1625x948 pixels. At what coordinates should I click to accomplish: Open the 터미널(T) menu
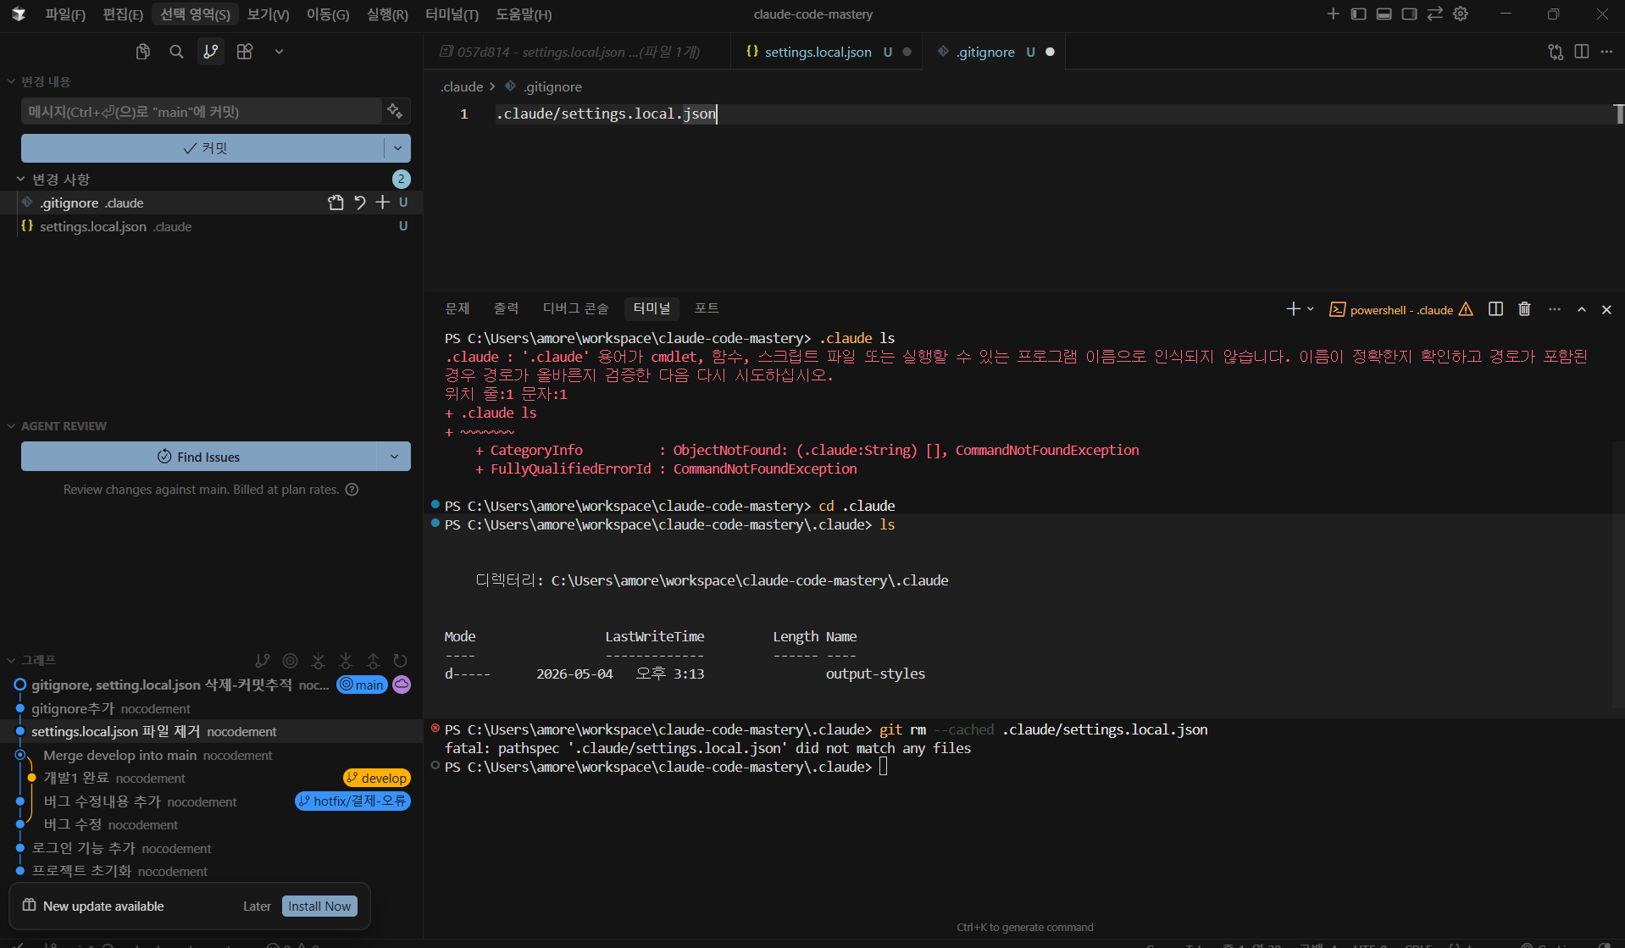(x=452, y=14)
